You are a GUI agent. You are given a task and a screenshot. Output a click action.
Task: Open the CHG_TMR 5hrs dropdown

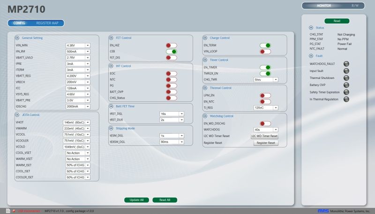click(x=276, y=80)
